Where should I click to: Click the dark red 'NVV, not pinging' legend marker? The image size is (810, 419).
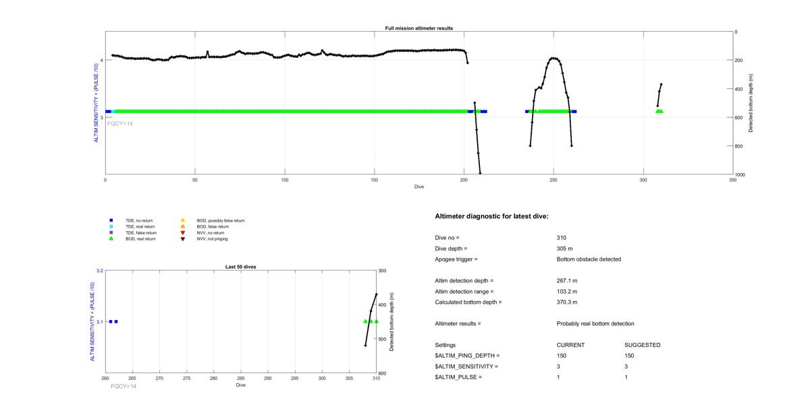[x=183, y=238]
